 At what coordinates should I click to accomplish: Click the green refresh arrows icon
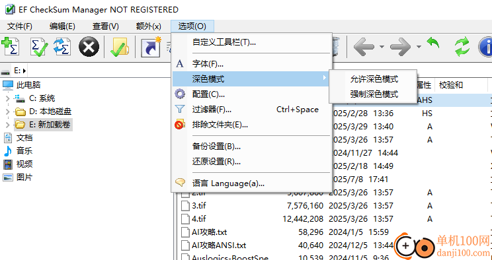(x=462, y=47)
